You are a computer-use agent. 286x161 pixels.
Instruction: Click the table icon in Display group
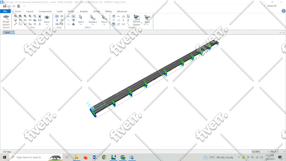[128, 16]
